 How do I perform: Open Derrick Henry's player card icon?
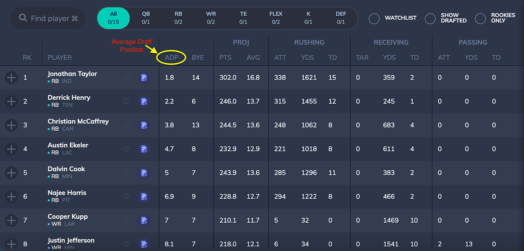[144, 101]
